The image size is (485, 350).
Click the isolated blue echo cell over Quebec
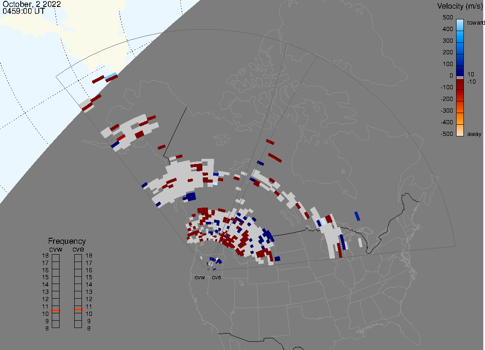click(x=357, y=216)
